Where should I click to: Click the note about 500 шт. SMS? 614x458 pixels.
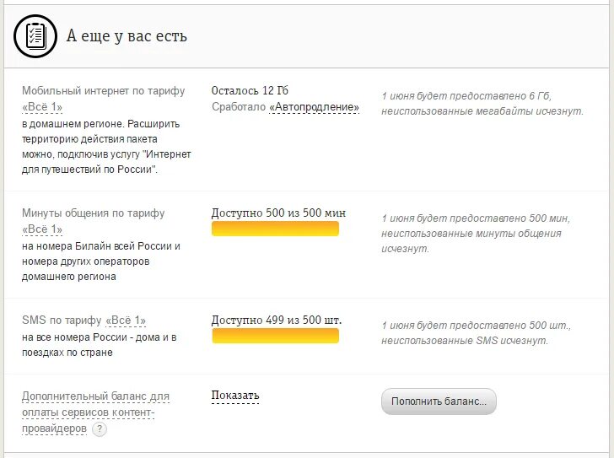pos(476,332)
